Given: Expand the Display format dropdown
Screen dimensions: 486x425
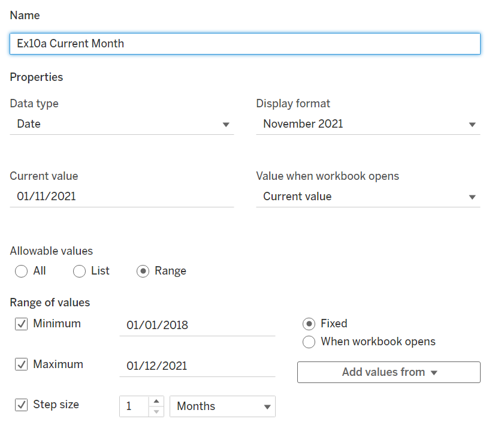Looking at the screenshot, I should 368,124.
